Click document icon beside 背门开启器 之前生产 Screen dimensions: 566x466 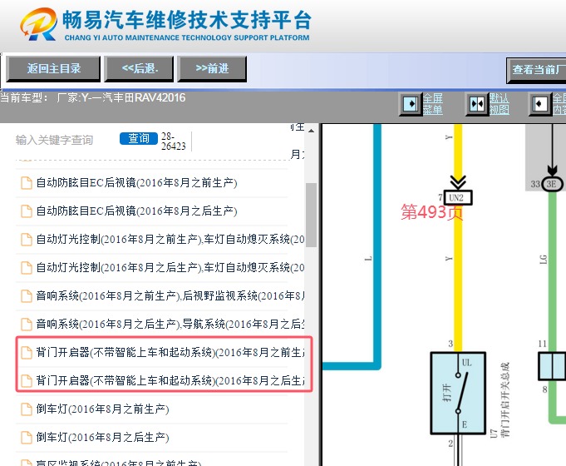pos(26,353)
